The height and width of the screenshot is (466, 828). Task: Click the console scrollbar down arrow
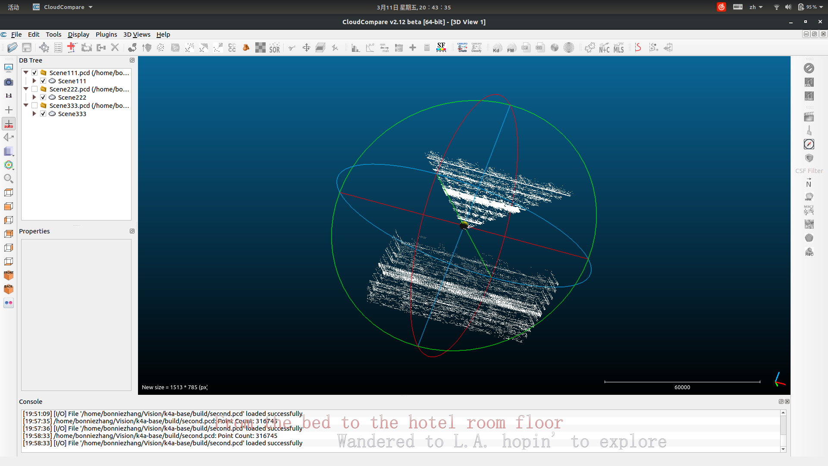(x=783, y=449)
